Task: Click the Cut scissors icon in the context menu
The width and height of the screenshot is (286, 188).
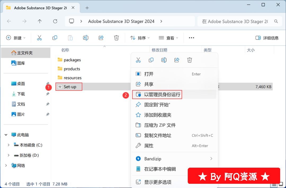Action: tap(138, 60)
